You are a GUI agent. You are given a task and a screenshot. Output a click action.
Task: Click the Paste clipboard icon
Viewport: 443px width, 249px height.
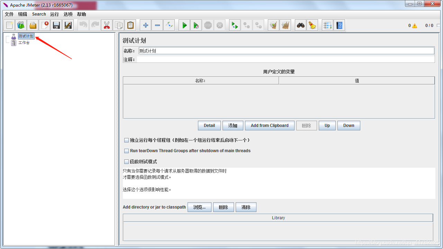point(130,25)
